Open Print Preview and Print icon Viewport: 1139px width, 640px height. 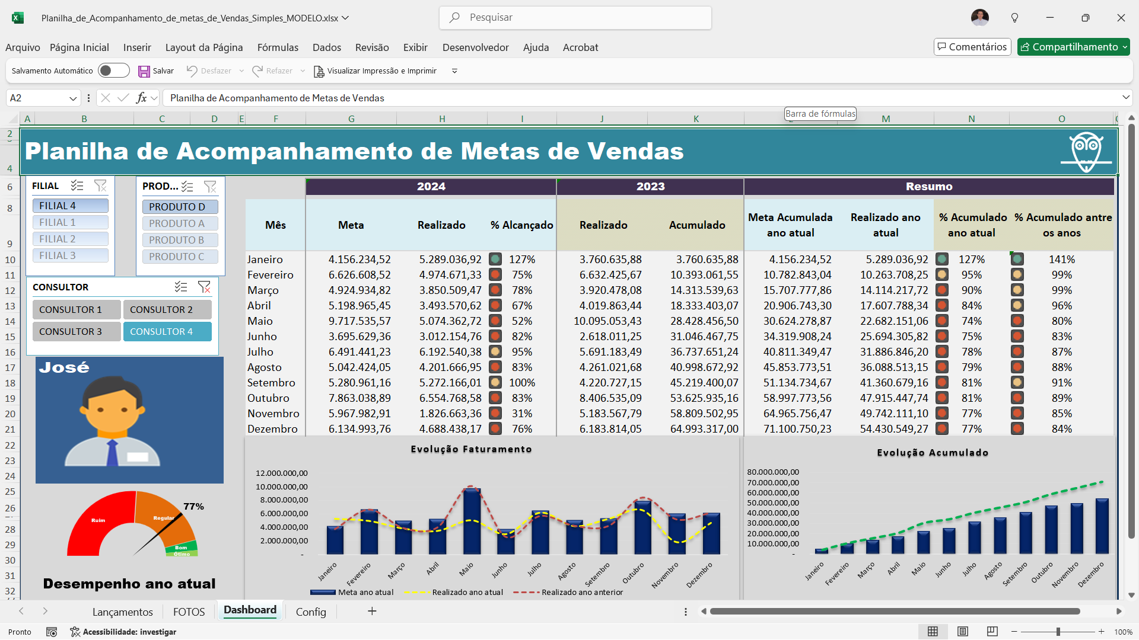tap(319, 71)
